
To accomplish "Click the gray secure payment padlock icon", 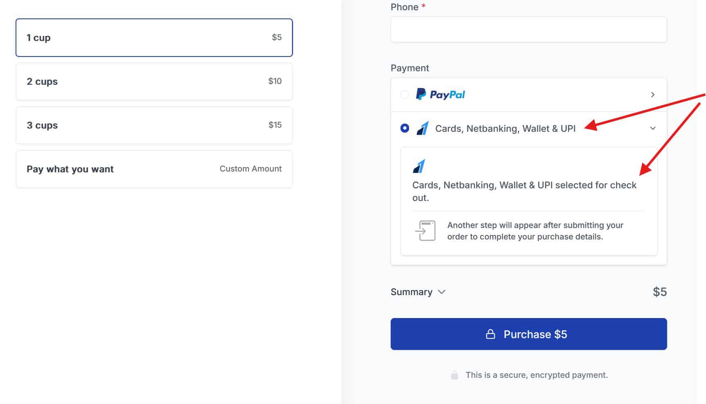I will tap(454, 375).
